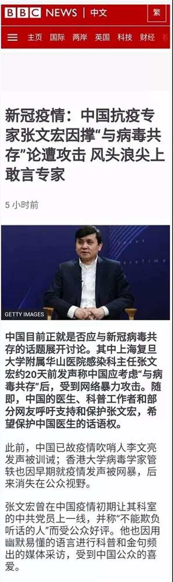This screenshot has width=173, height=582.
Task: Click the NEWS wordmark in header
Action: tap(62, 13)
